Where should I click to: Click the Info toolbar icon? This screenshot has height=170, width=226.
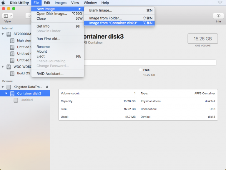pos(218,16)
